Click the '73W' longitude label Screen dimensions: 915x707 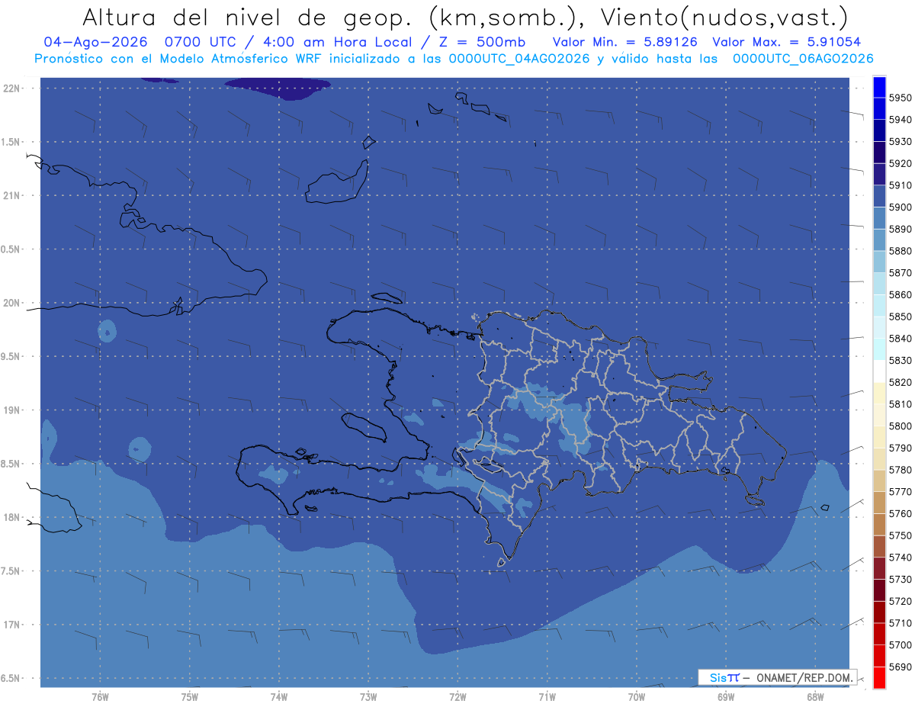click(x=368, y=696)
